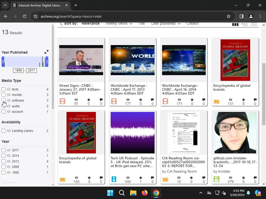The width and height of the screenshot is (266, 199).
Task: Go back to previous page
Action: [x=6, y=16]
